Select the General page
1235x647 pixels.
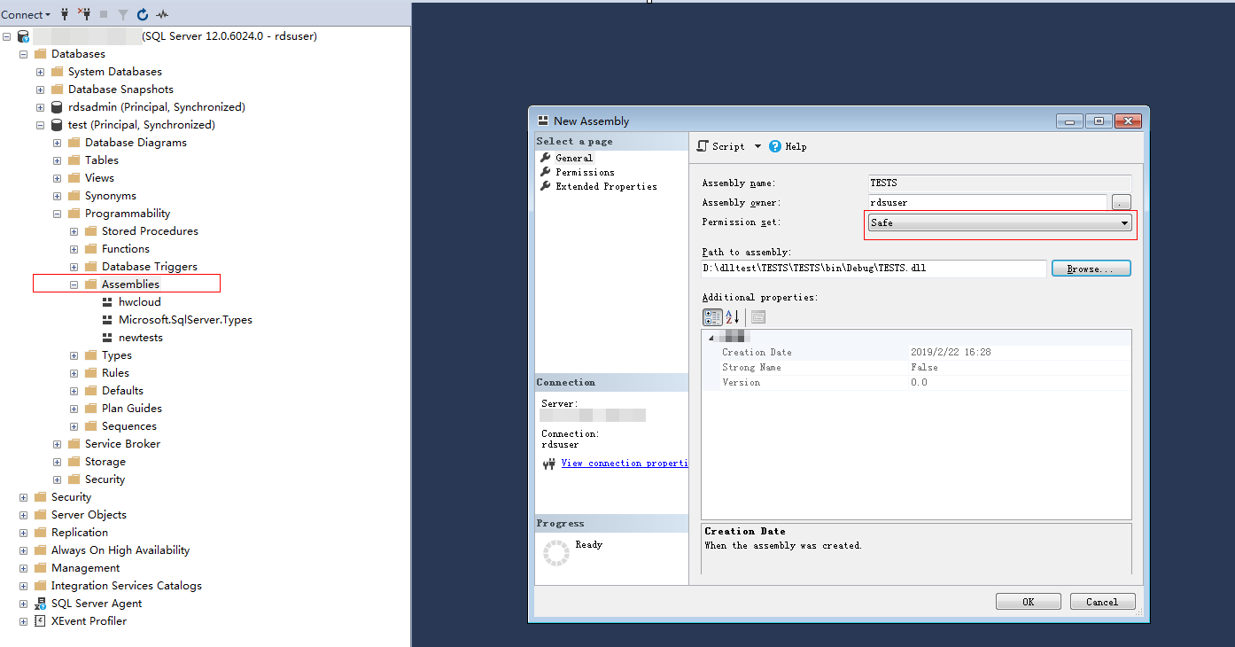coord(574,158)
